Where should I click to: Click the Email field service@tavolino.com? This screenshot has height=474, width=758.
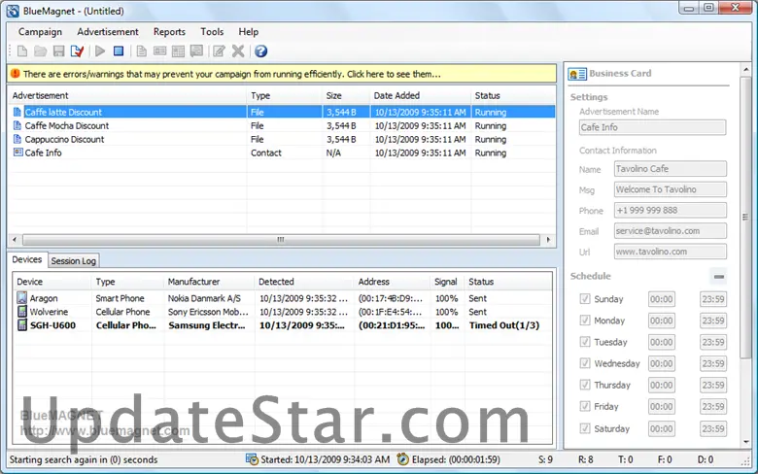671,231
